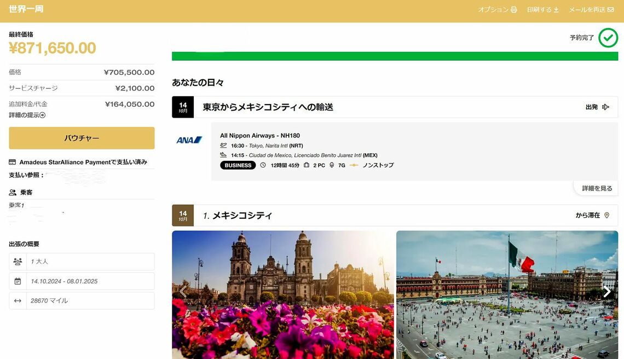This screenshot has width=624, height=359.
Task: Show previous photo with left carousel arrow
Action: click(x=183, y=292)
